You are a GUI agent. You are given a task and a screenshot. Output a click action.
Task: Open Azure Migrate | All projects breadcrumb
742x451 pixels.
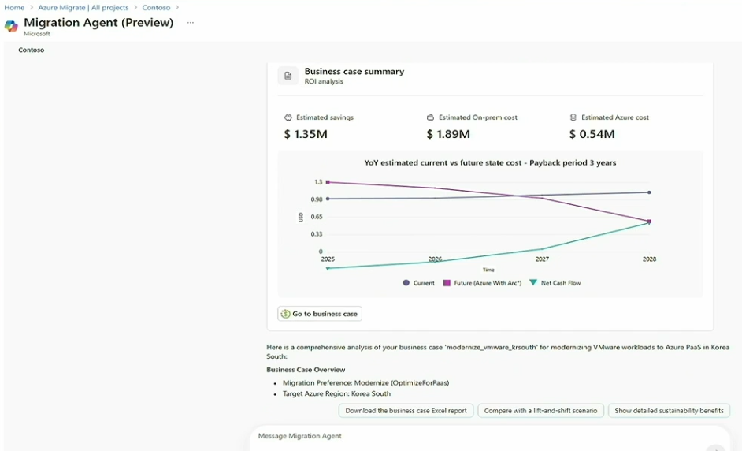click(x=83, y=7)
